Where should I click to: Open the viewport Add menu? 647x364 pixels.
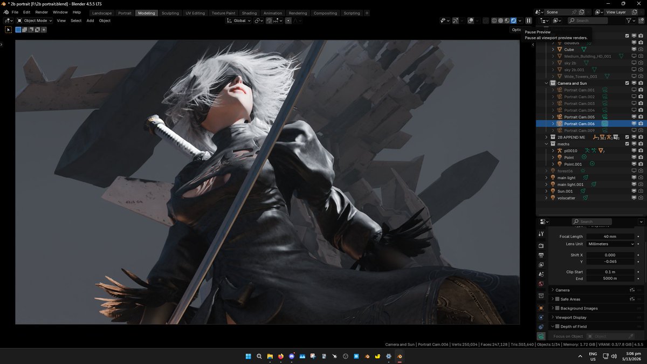(90, 20)
